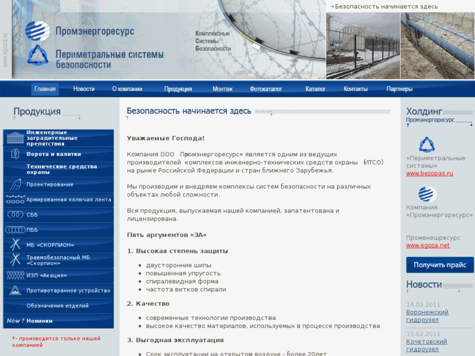This screenshot has width=475, height=356.
Task: Click the news date 14.02.2011
Action: pos(423,304)
